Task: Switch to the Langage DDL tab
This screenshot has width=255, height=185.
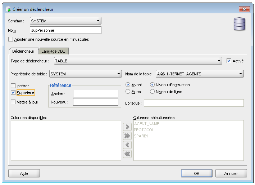Action: [x=53, y=51]
